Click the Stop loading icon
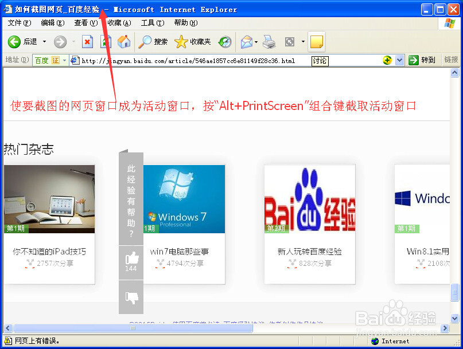This screenshot has height=349, width=463. tap(87, 42)
